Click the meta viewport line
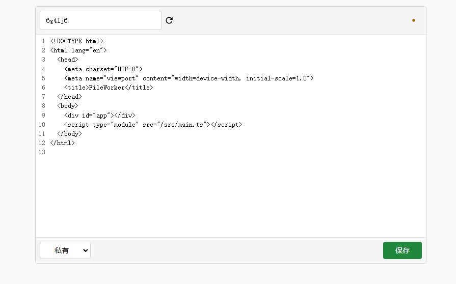The width and height of the screenshot is (456, 284). click(x=189, y=78)
